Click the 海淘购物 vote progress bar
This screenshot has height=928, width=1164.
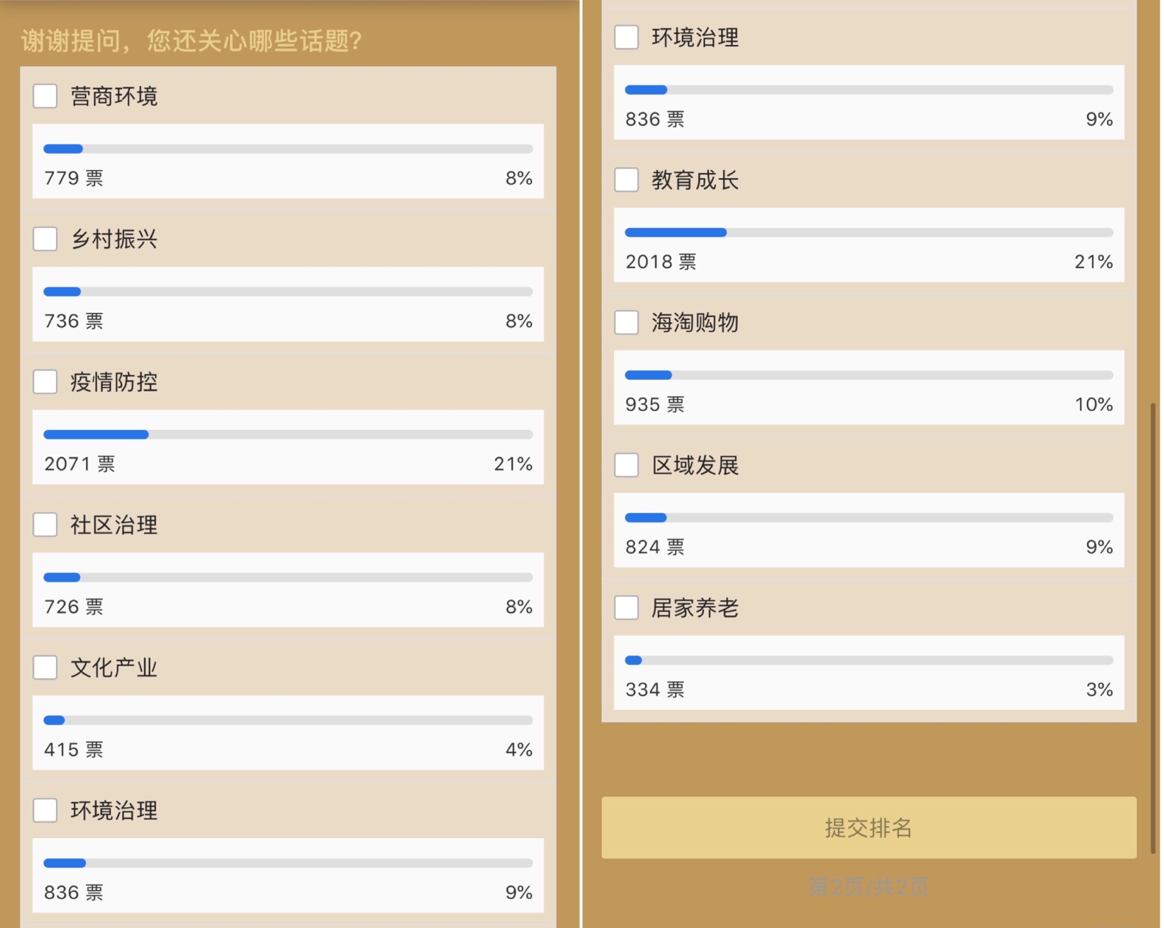(868, 375)
